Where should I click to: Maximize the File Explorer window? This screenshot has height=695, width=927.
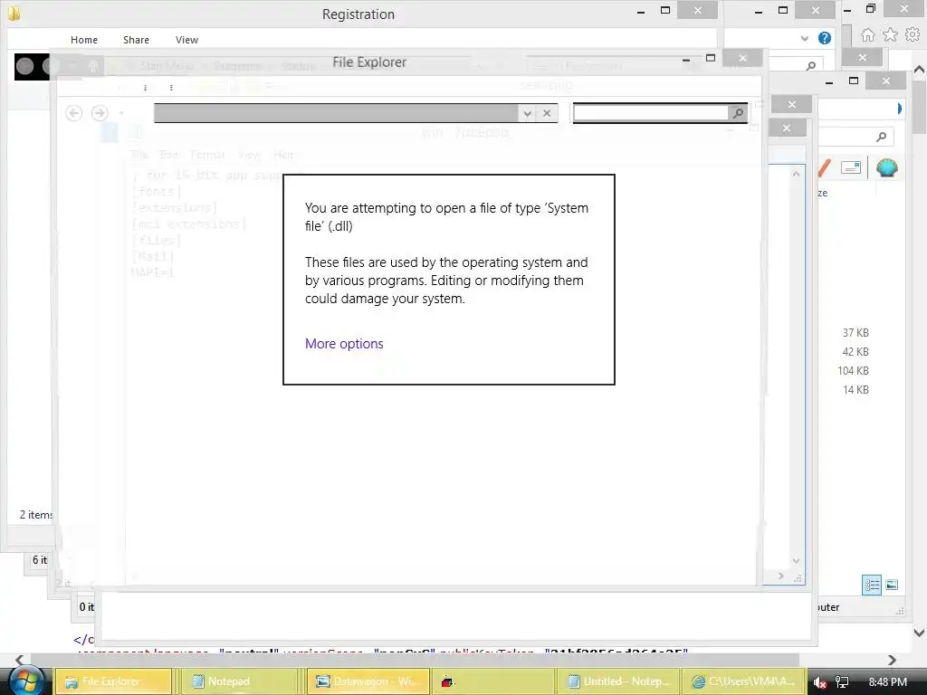[711, 58]
